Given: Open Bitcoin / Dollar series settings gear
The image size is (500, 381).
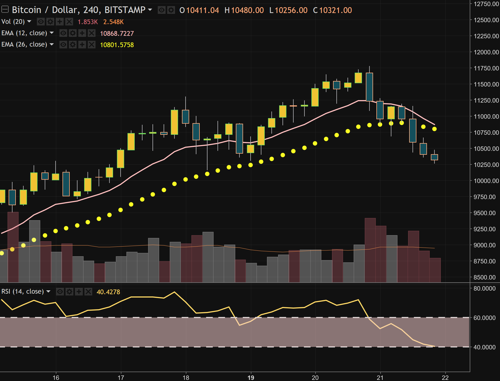Looking at the screenshot, I should pos(171,10).
